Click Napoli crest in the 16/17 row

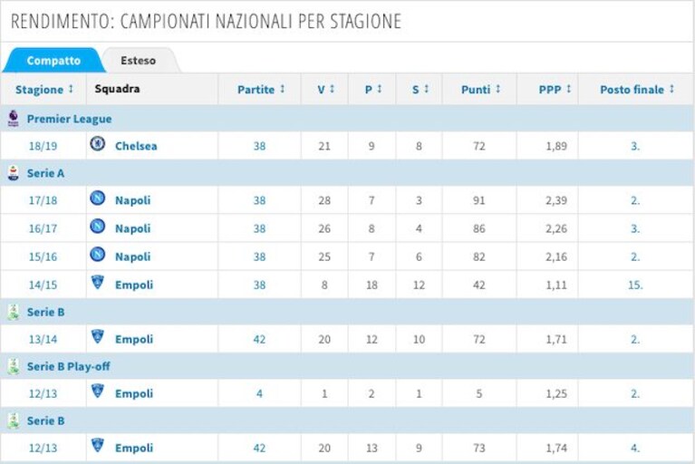pos(98,226)
